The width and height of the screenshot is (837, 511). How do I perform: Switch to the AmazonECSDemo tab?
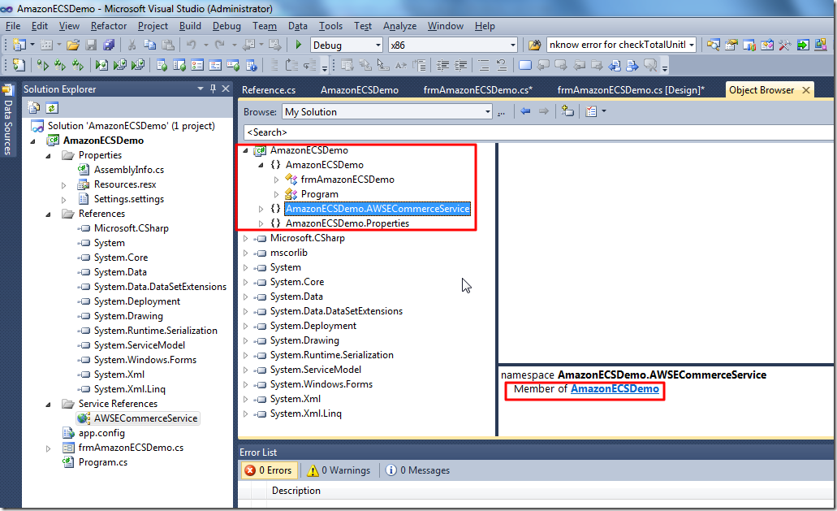click(360, 89)
